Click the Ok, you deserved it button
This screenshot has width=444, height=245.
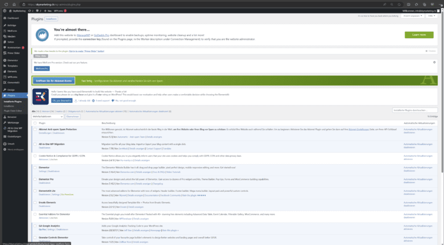click(x=62, y=101)
